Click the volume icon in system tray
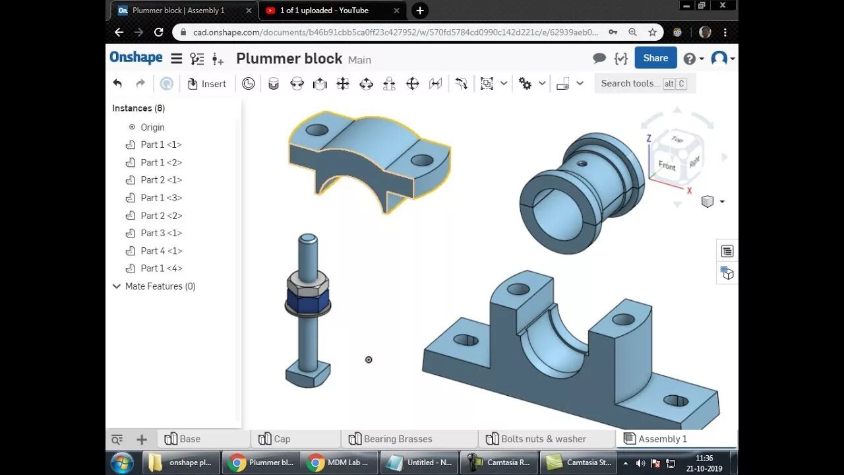The width and height of the screenshot is (844, 475). [640, 463]
